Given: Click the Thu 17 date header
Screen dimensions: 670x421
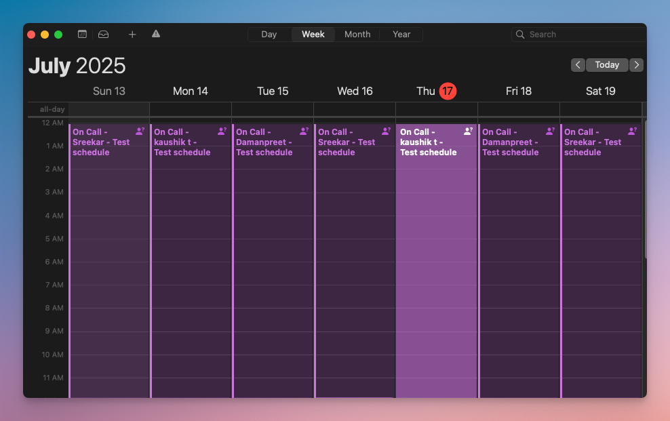Looking at the screenshot, I should 435,91.
